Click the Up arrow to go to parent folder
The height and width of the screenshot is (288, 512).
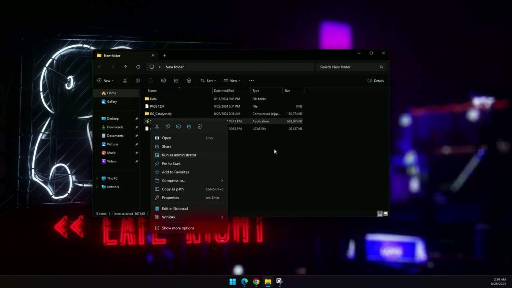[125, 67]
